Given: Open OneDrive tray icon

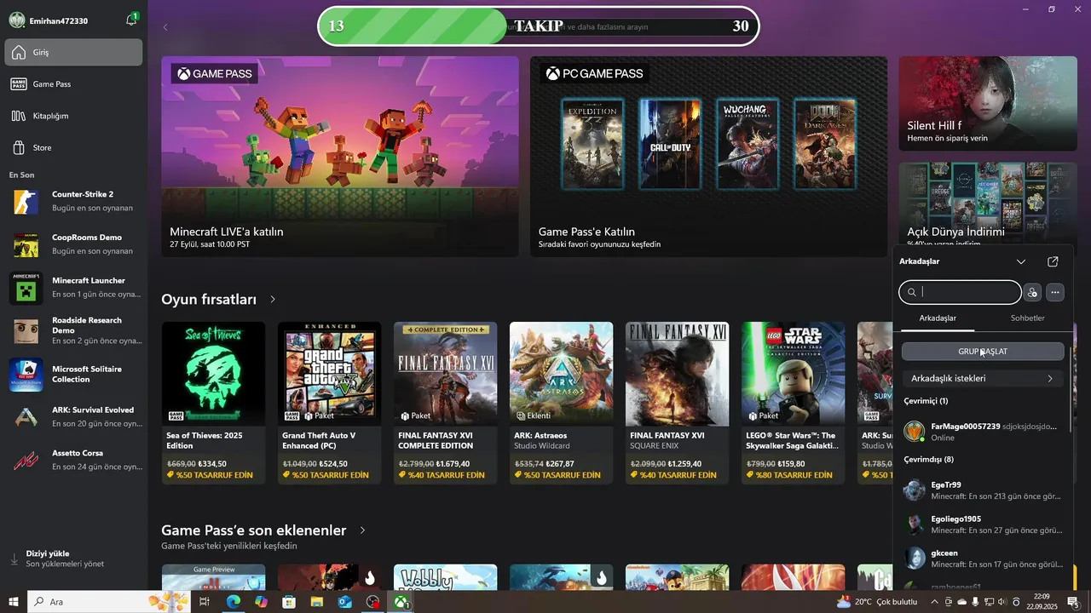Looking at the screenshot, I should (x=961, y=602).
